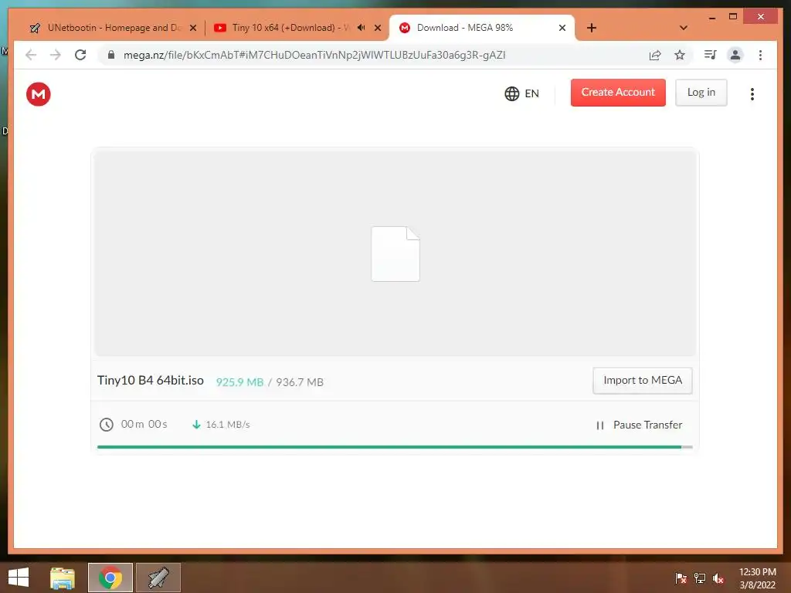Click the remaining time clock icon

click(x=106, y=425)
